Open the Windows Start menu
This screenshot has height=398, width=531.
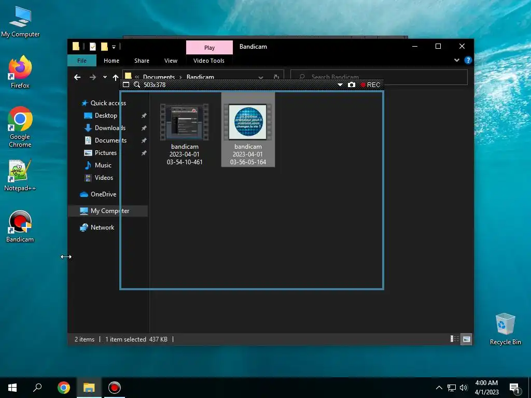point(12,388)
